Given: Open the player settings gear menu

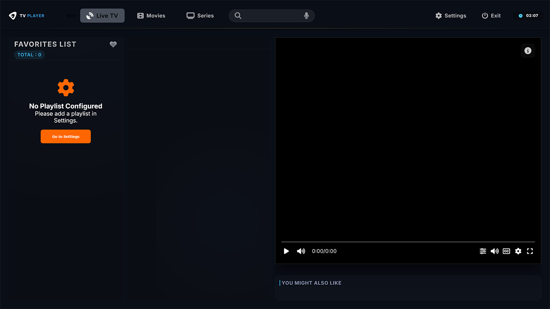Looking at the screenshot, I should tap(518, 251).
